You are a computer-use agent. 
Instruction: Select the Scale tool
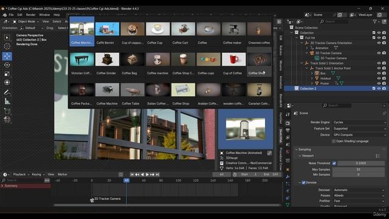tap(7, 74)
